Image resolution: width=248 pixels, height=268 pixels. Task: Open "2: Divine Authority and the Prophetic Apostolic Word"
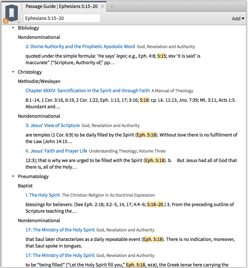pyautogui.click(x=80, y=46)
